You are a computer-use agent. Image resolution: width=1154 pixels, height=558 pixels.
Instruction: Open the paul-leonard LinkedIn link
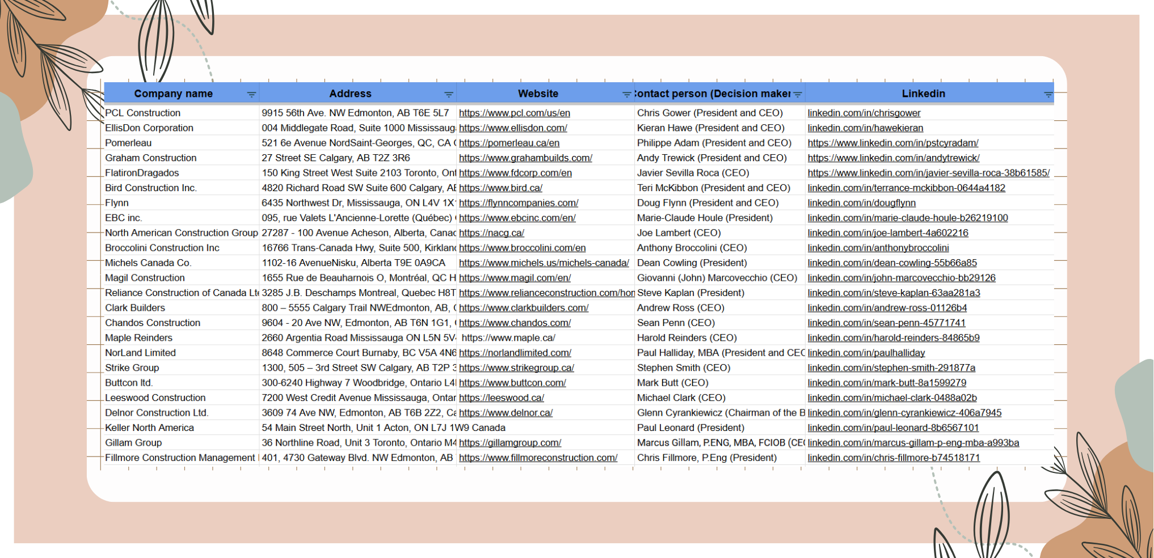click(x=894, y=428)
